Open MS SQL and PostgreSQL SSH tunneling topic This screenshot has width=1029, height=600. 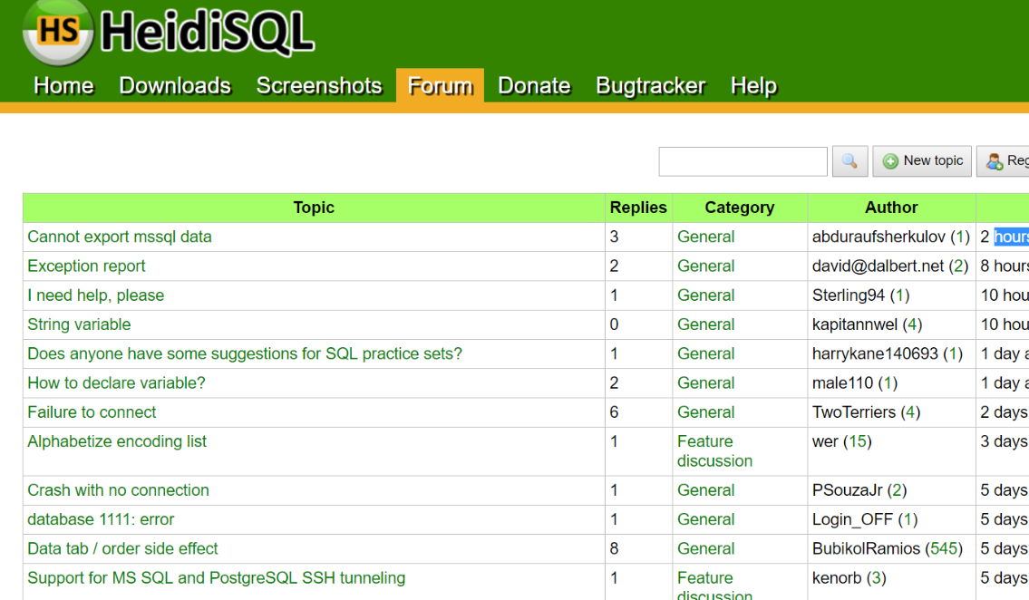217,577
